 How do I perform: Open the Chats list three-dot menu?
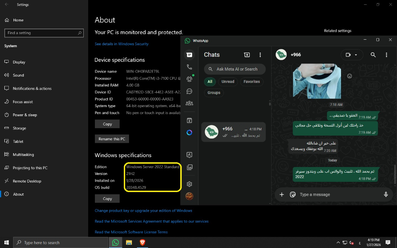(x=260, y=55)
